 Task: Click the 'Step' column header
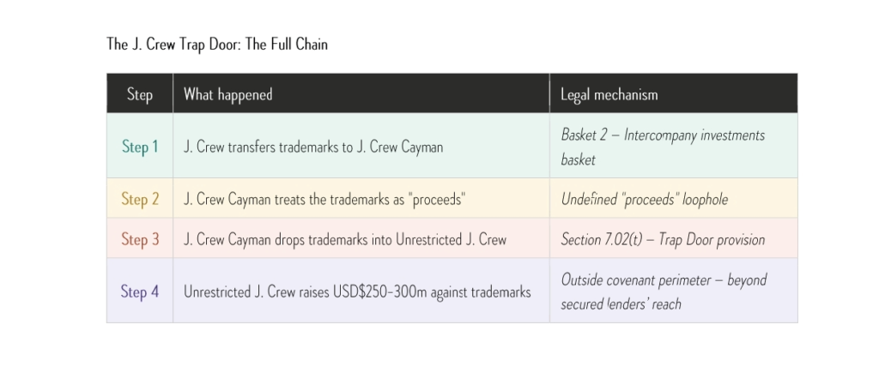point(139,94)
